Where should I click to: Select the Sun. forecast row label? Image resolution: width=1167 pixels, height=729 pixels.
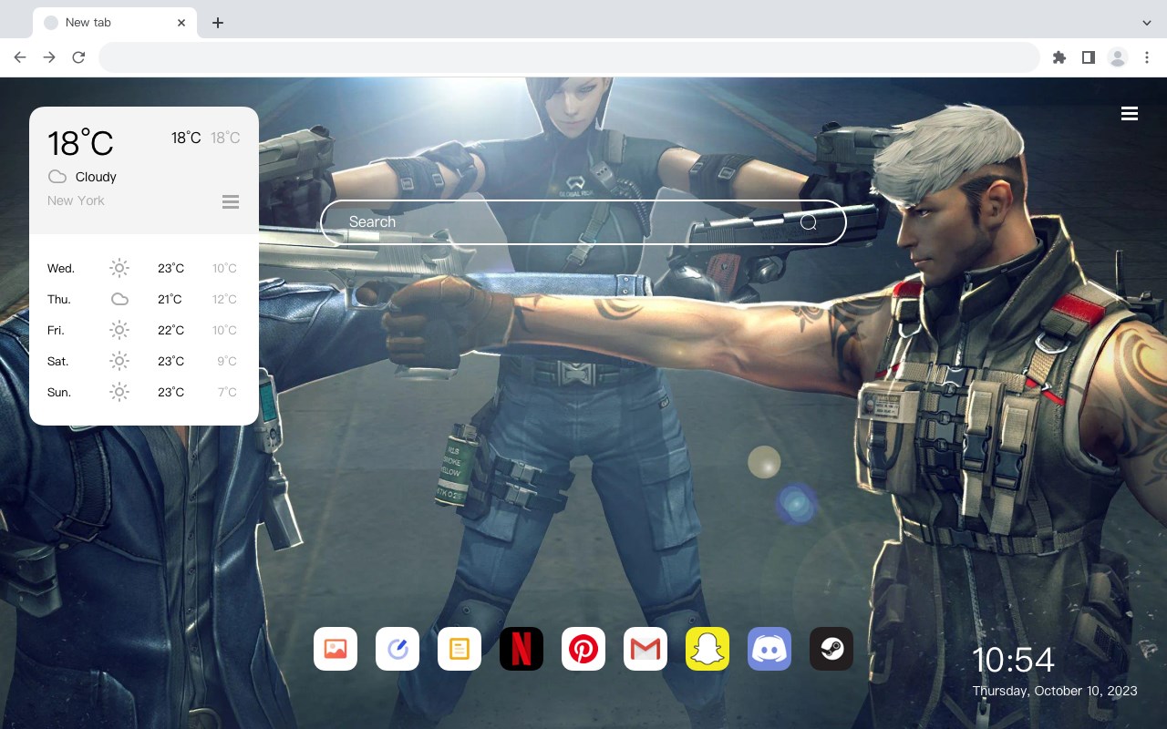point(59,392)
